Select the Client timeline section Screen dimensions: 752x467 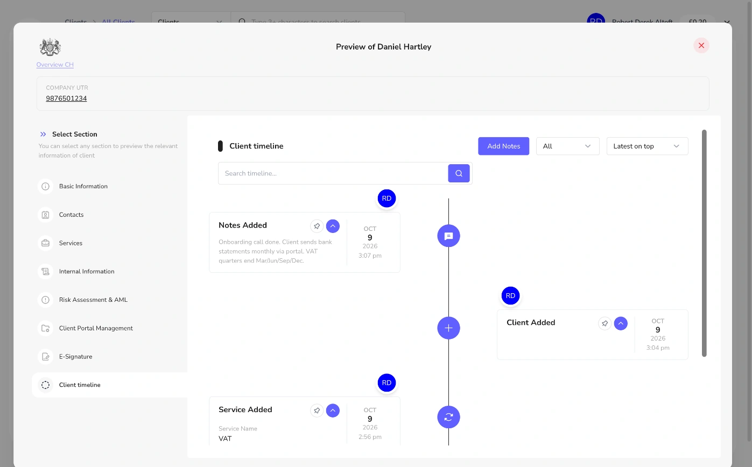[x=110, y=385]
